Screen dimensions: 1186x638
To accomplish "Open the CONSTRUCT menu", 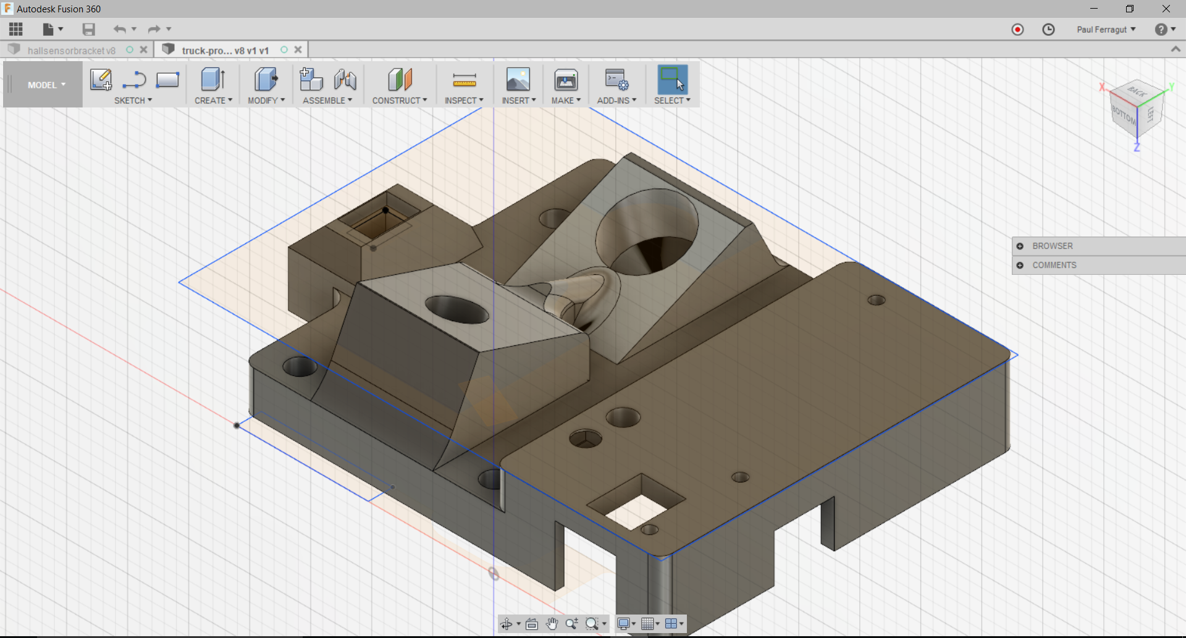I will (x=400, y=100).
